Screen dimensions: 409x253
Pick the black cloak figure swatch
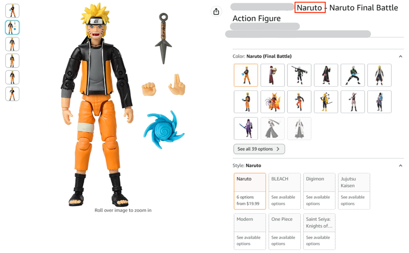(326, 75)
